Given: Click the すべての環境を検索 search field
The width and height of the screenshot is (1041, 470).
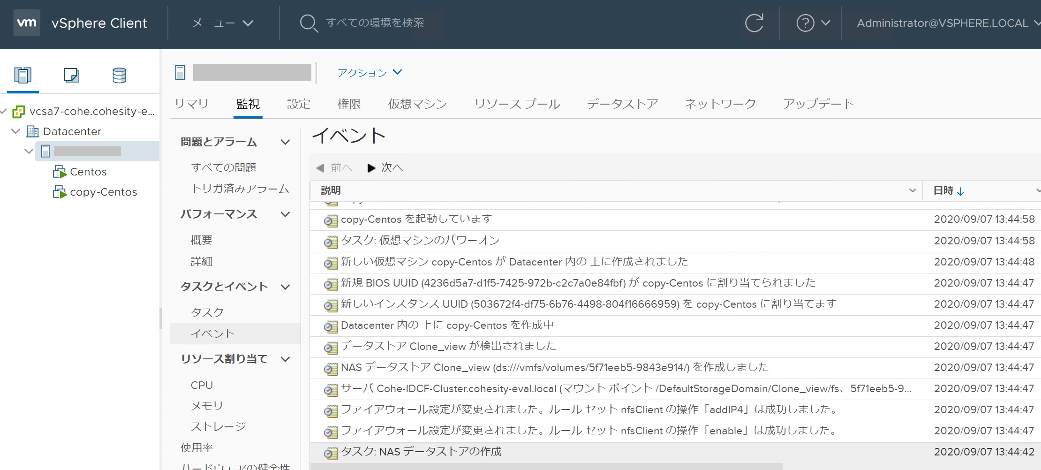Looking at the screenshot, I should [x=375, y=23].
